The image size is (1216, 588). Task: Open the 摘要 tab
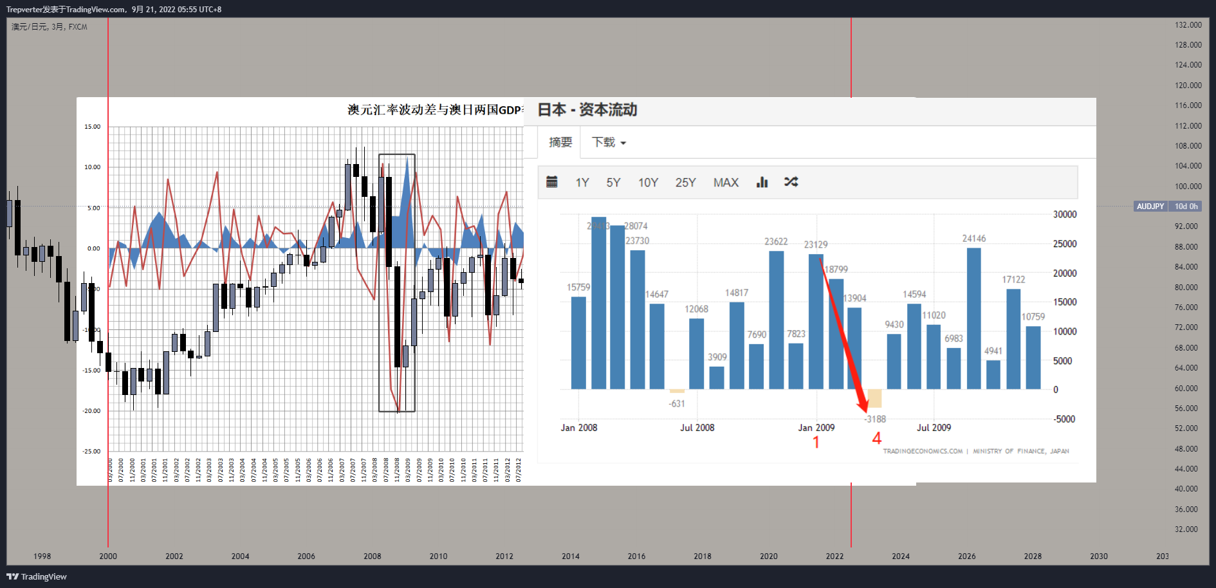560,142
